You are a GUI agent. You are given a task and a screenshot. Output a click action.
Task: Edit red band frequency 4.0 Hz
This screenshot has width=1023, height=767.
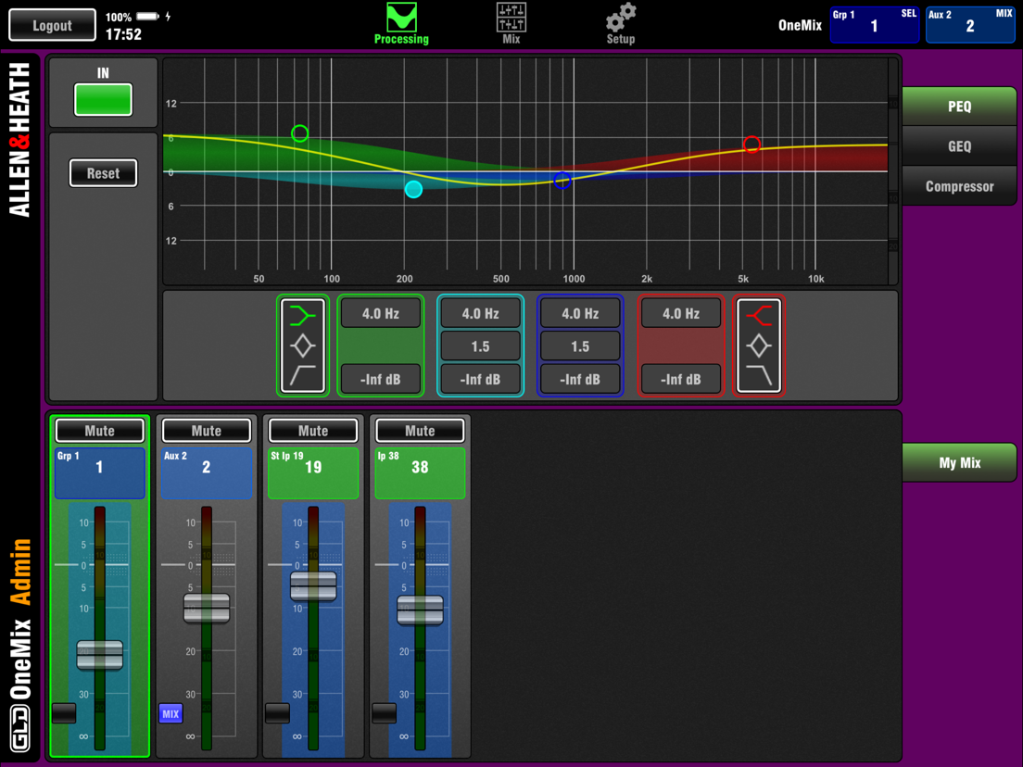tap(681, 314)
